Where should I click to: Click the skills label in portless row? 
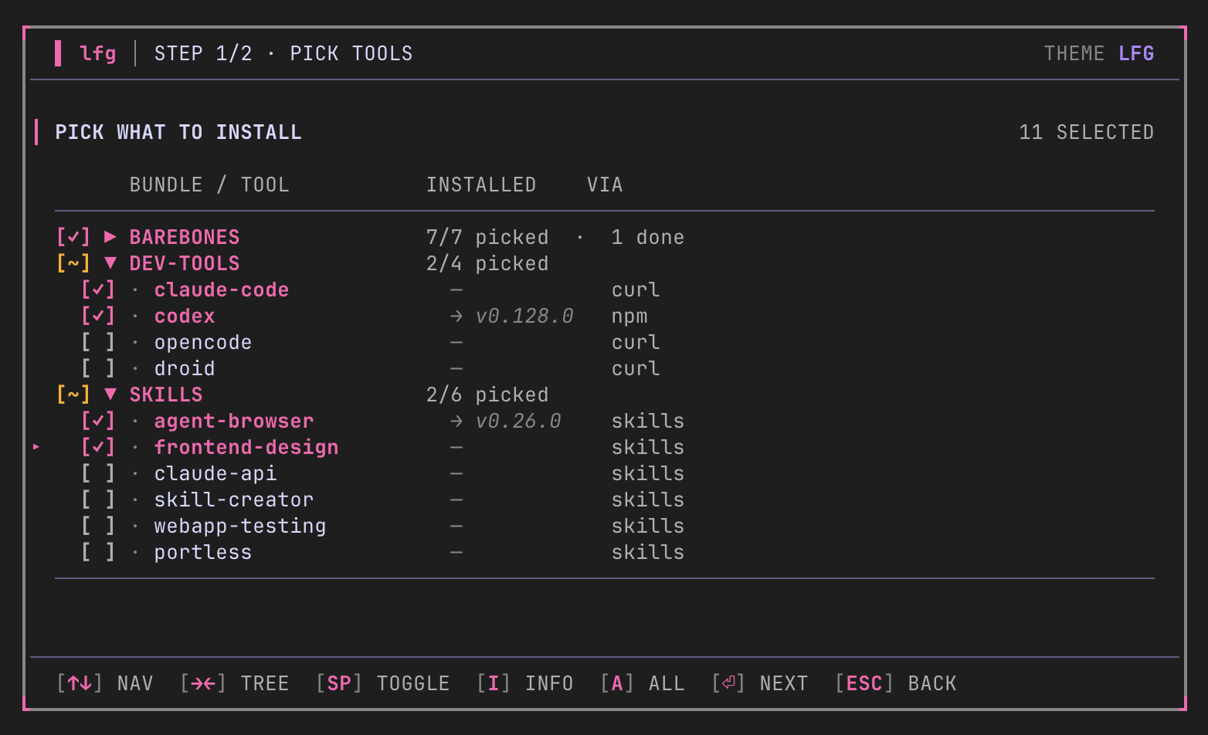pos(648,552)
